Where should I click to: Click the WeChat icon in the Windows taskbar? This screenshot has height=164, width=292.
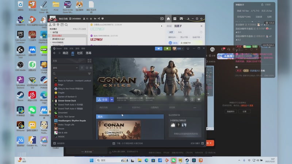point(173,160)
